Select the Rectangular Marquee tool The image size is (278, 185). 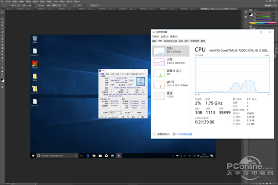coord(3,16)
